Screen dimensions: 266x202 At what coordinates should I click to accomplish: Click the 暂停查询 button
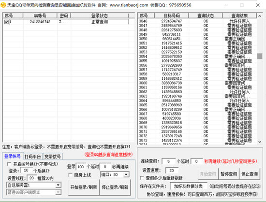click(x=229, y=174)
